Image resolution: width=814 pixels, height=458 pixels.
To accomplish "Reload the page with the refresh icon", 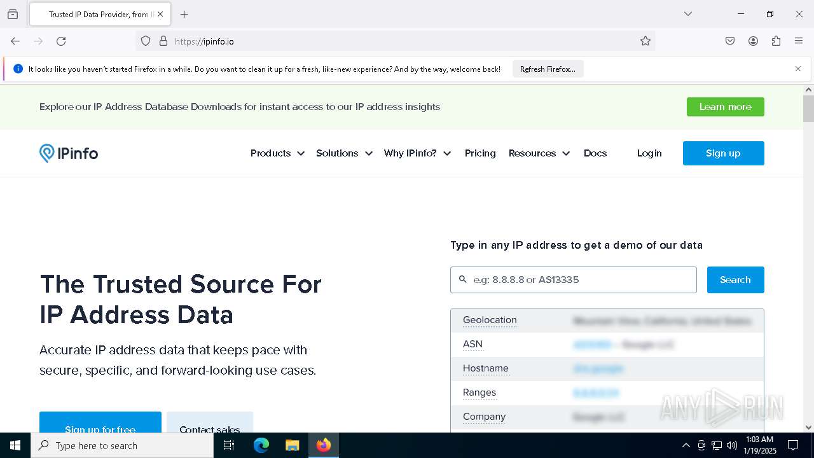I will coord(61,41).
